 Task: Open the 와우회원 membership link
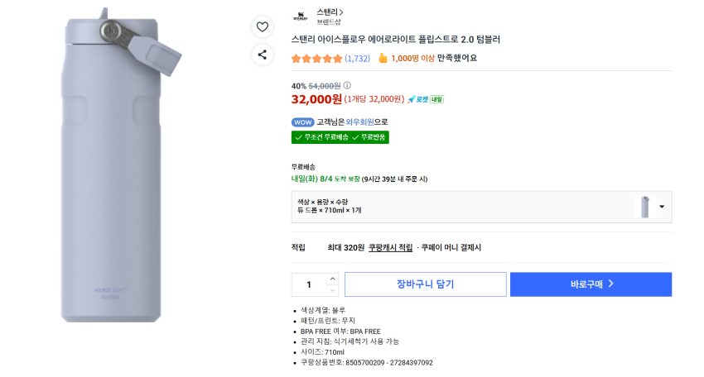click(359, 122)
